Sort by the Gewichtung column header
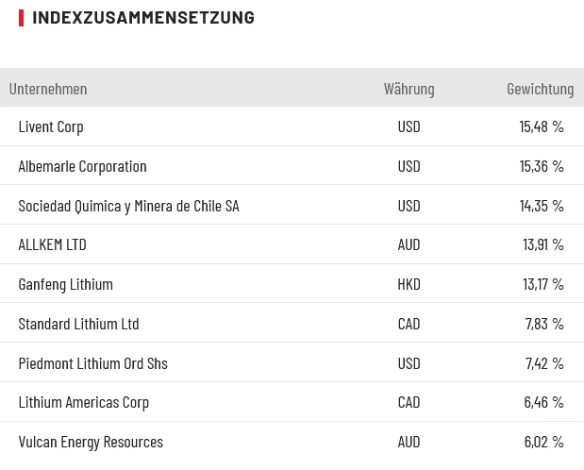 [540, 89]
